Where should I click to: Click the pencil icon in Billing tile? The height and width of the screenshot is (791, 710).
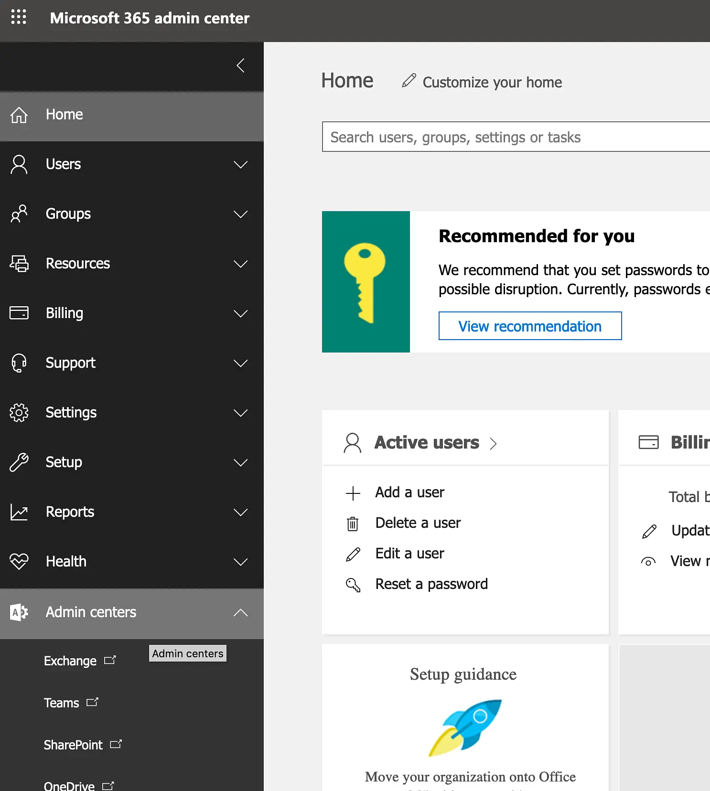(x=649, y=531)
